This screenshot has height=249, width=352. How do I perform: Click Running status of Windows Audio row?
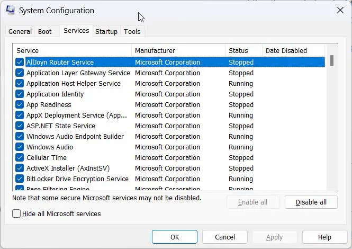pyautogui.click(x=241, y=147)
